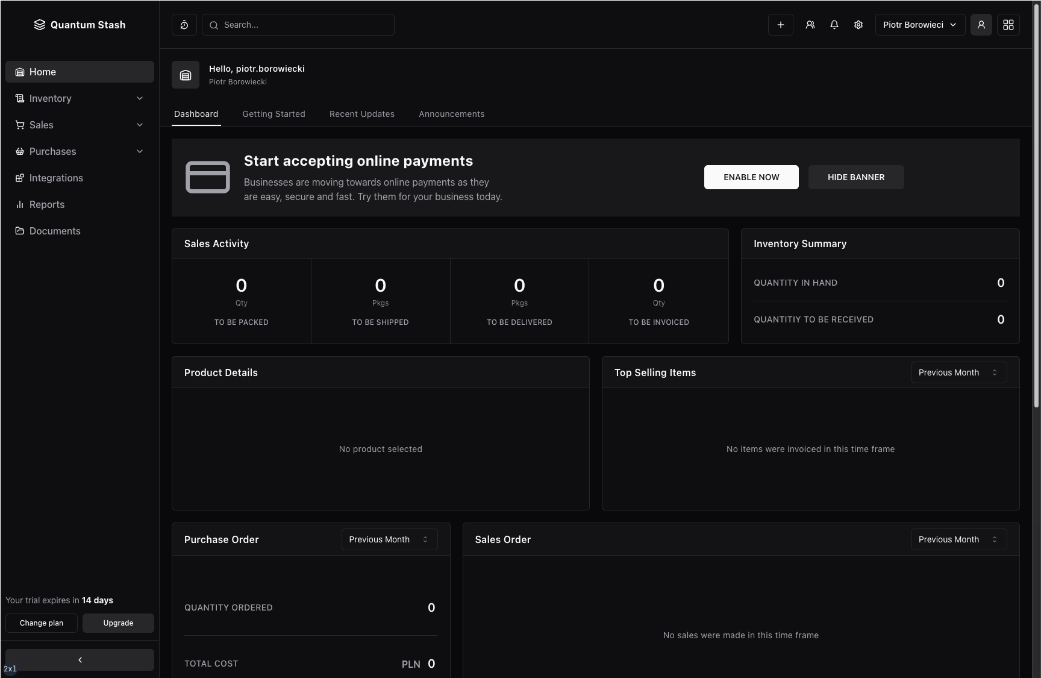Click the Change plan button

42,623
